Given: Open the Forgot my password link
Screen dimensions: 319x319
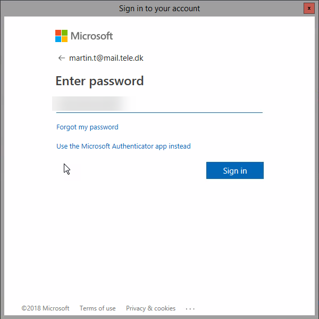Looking at the screenshot, I should tap(87, 127).
